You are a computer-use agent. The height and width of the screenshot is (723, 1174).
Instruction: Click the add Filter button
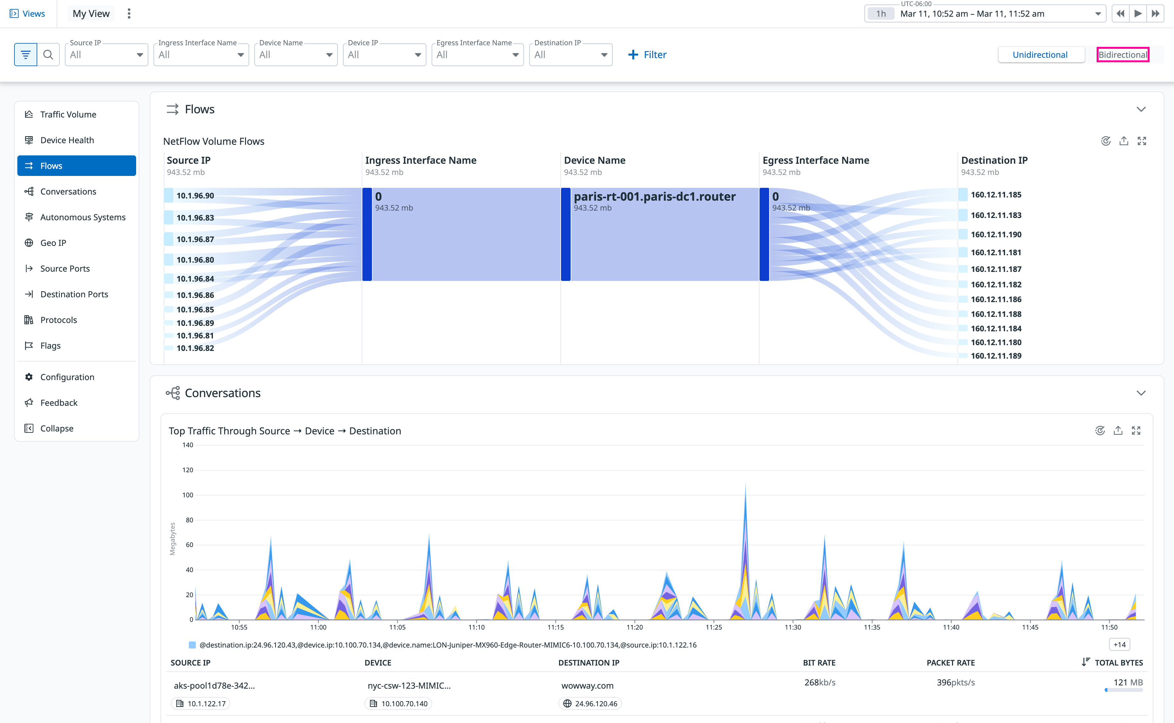[647, 55]
